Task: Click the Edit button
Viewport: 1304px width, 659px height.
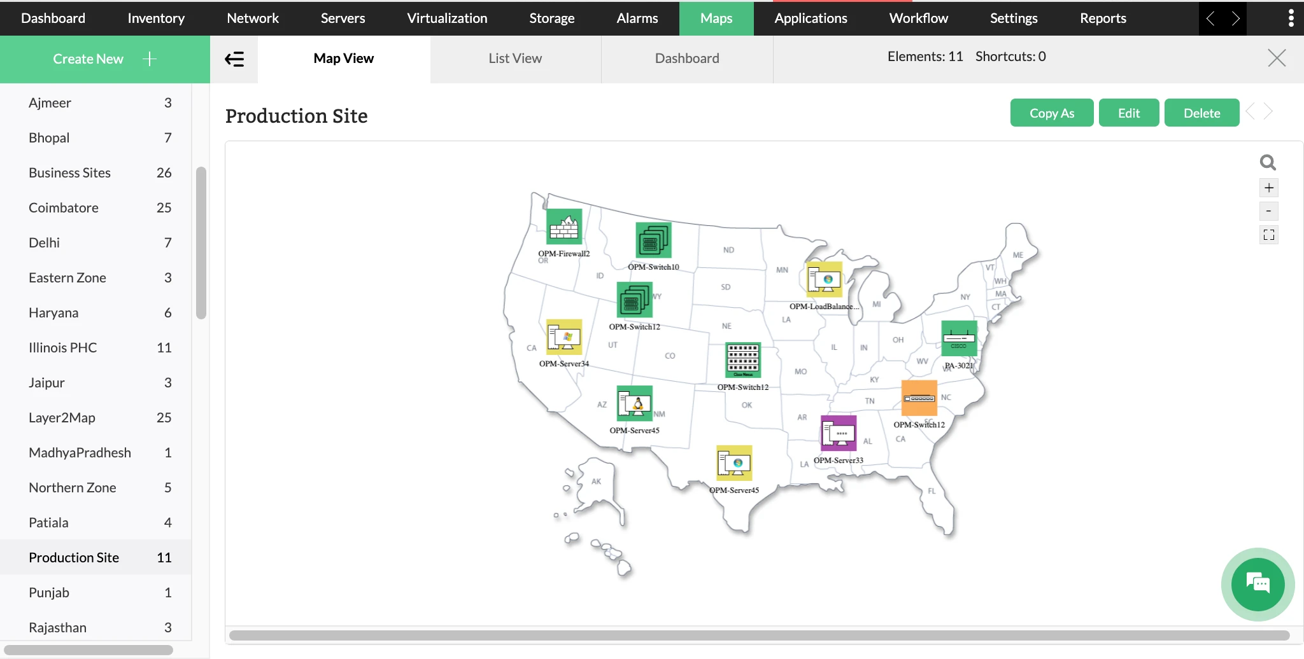Action: point(1129,113)
